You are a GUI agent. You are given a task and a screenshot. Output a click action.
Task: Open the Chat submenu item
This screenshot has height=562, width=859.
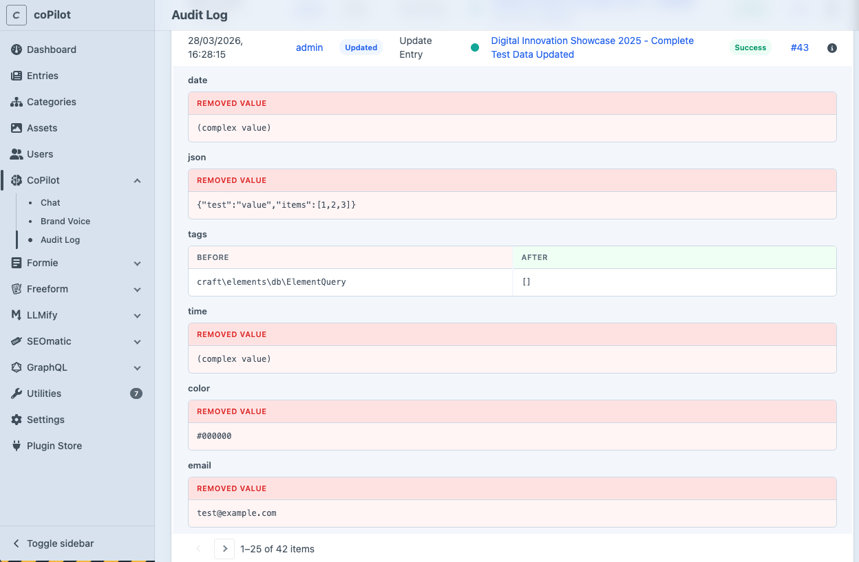coord(50,203)
